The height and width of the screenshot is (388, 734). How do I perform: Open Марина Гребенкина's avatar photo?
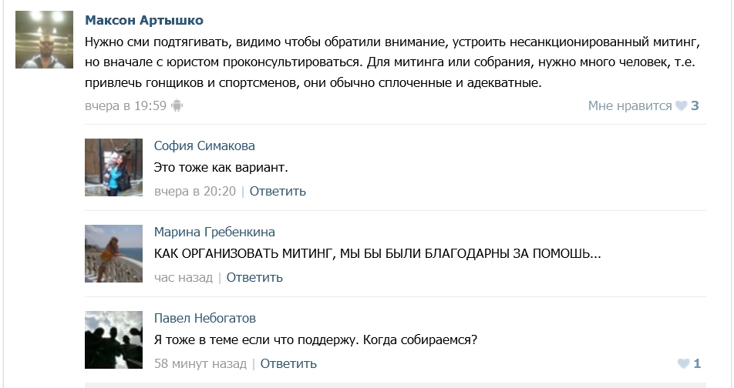pos(114,253)
